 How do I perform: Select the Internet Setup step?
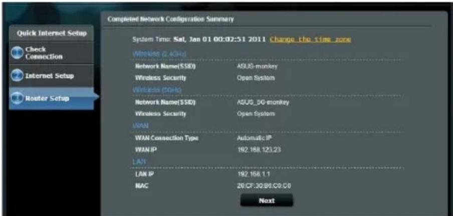(52, 76)
